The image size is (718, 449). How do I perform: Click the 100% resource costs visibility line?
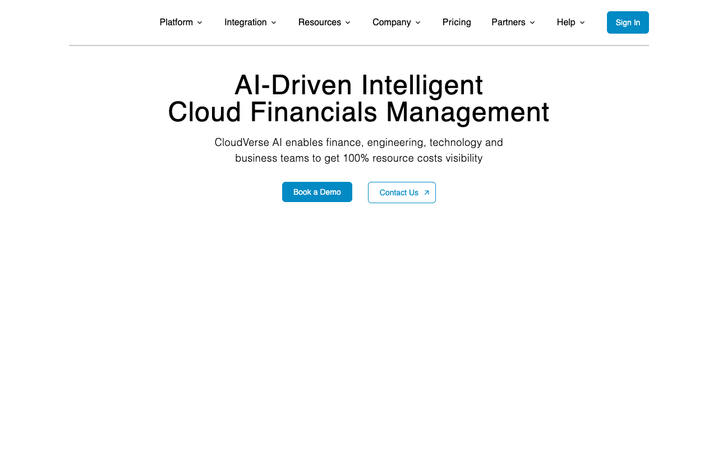coord(359,158)
